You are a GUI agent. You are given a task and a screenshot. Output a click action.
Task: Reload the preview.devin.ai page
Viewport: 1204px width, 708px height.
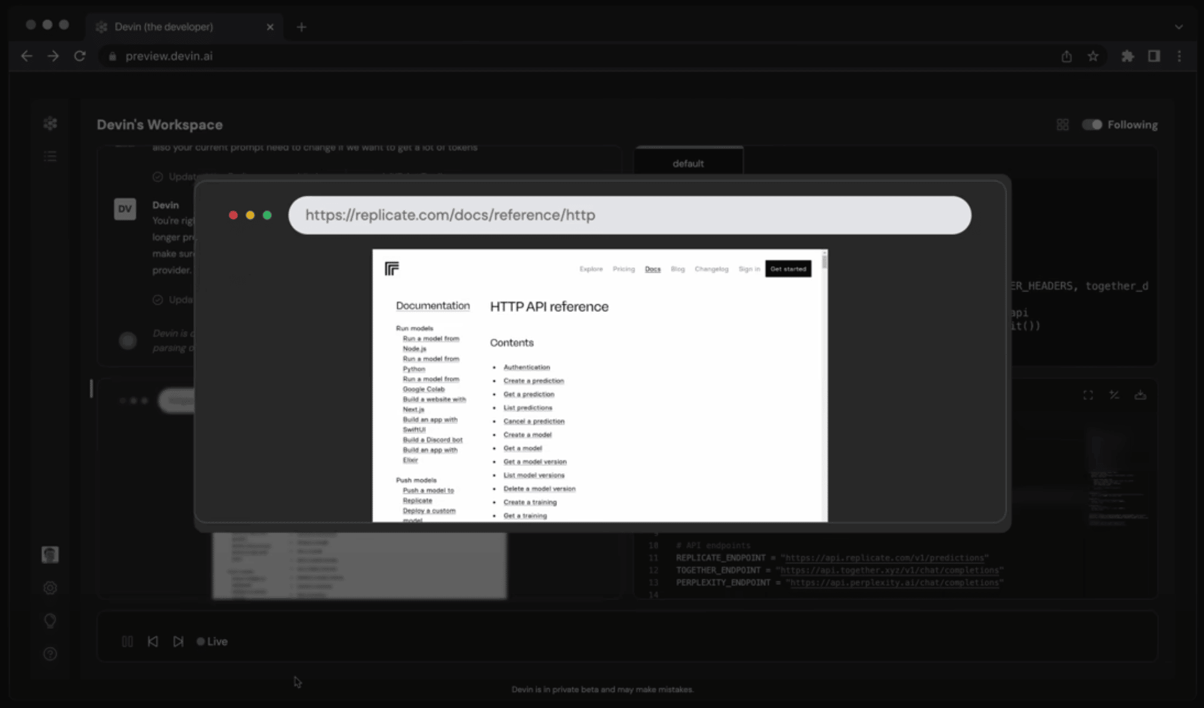click(x=79, y=56)
